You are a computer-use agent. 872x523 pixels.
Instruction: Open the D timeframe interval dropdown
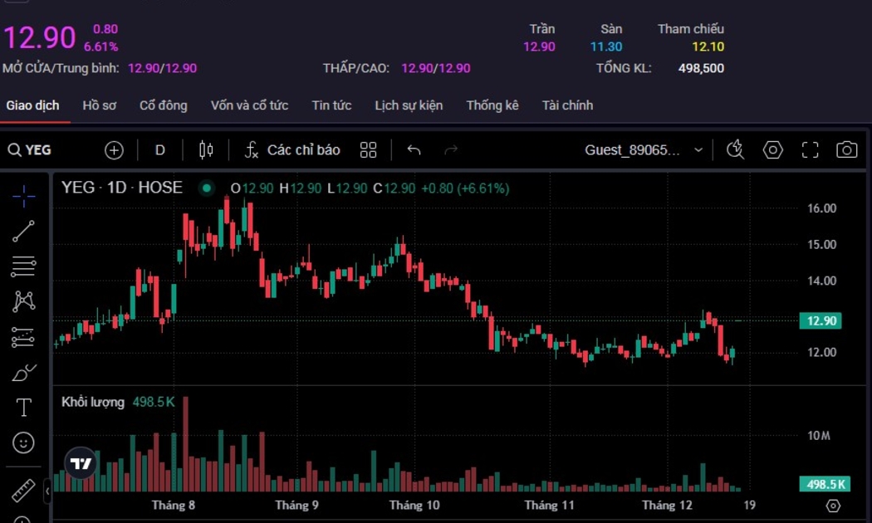click(160, 150)
